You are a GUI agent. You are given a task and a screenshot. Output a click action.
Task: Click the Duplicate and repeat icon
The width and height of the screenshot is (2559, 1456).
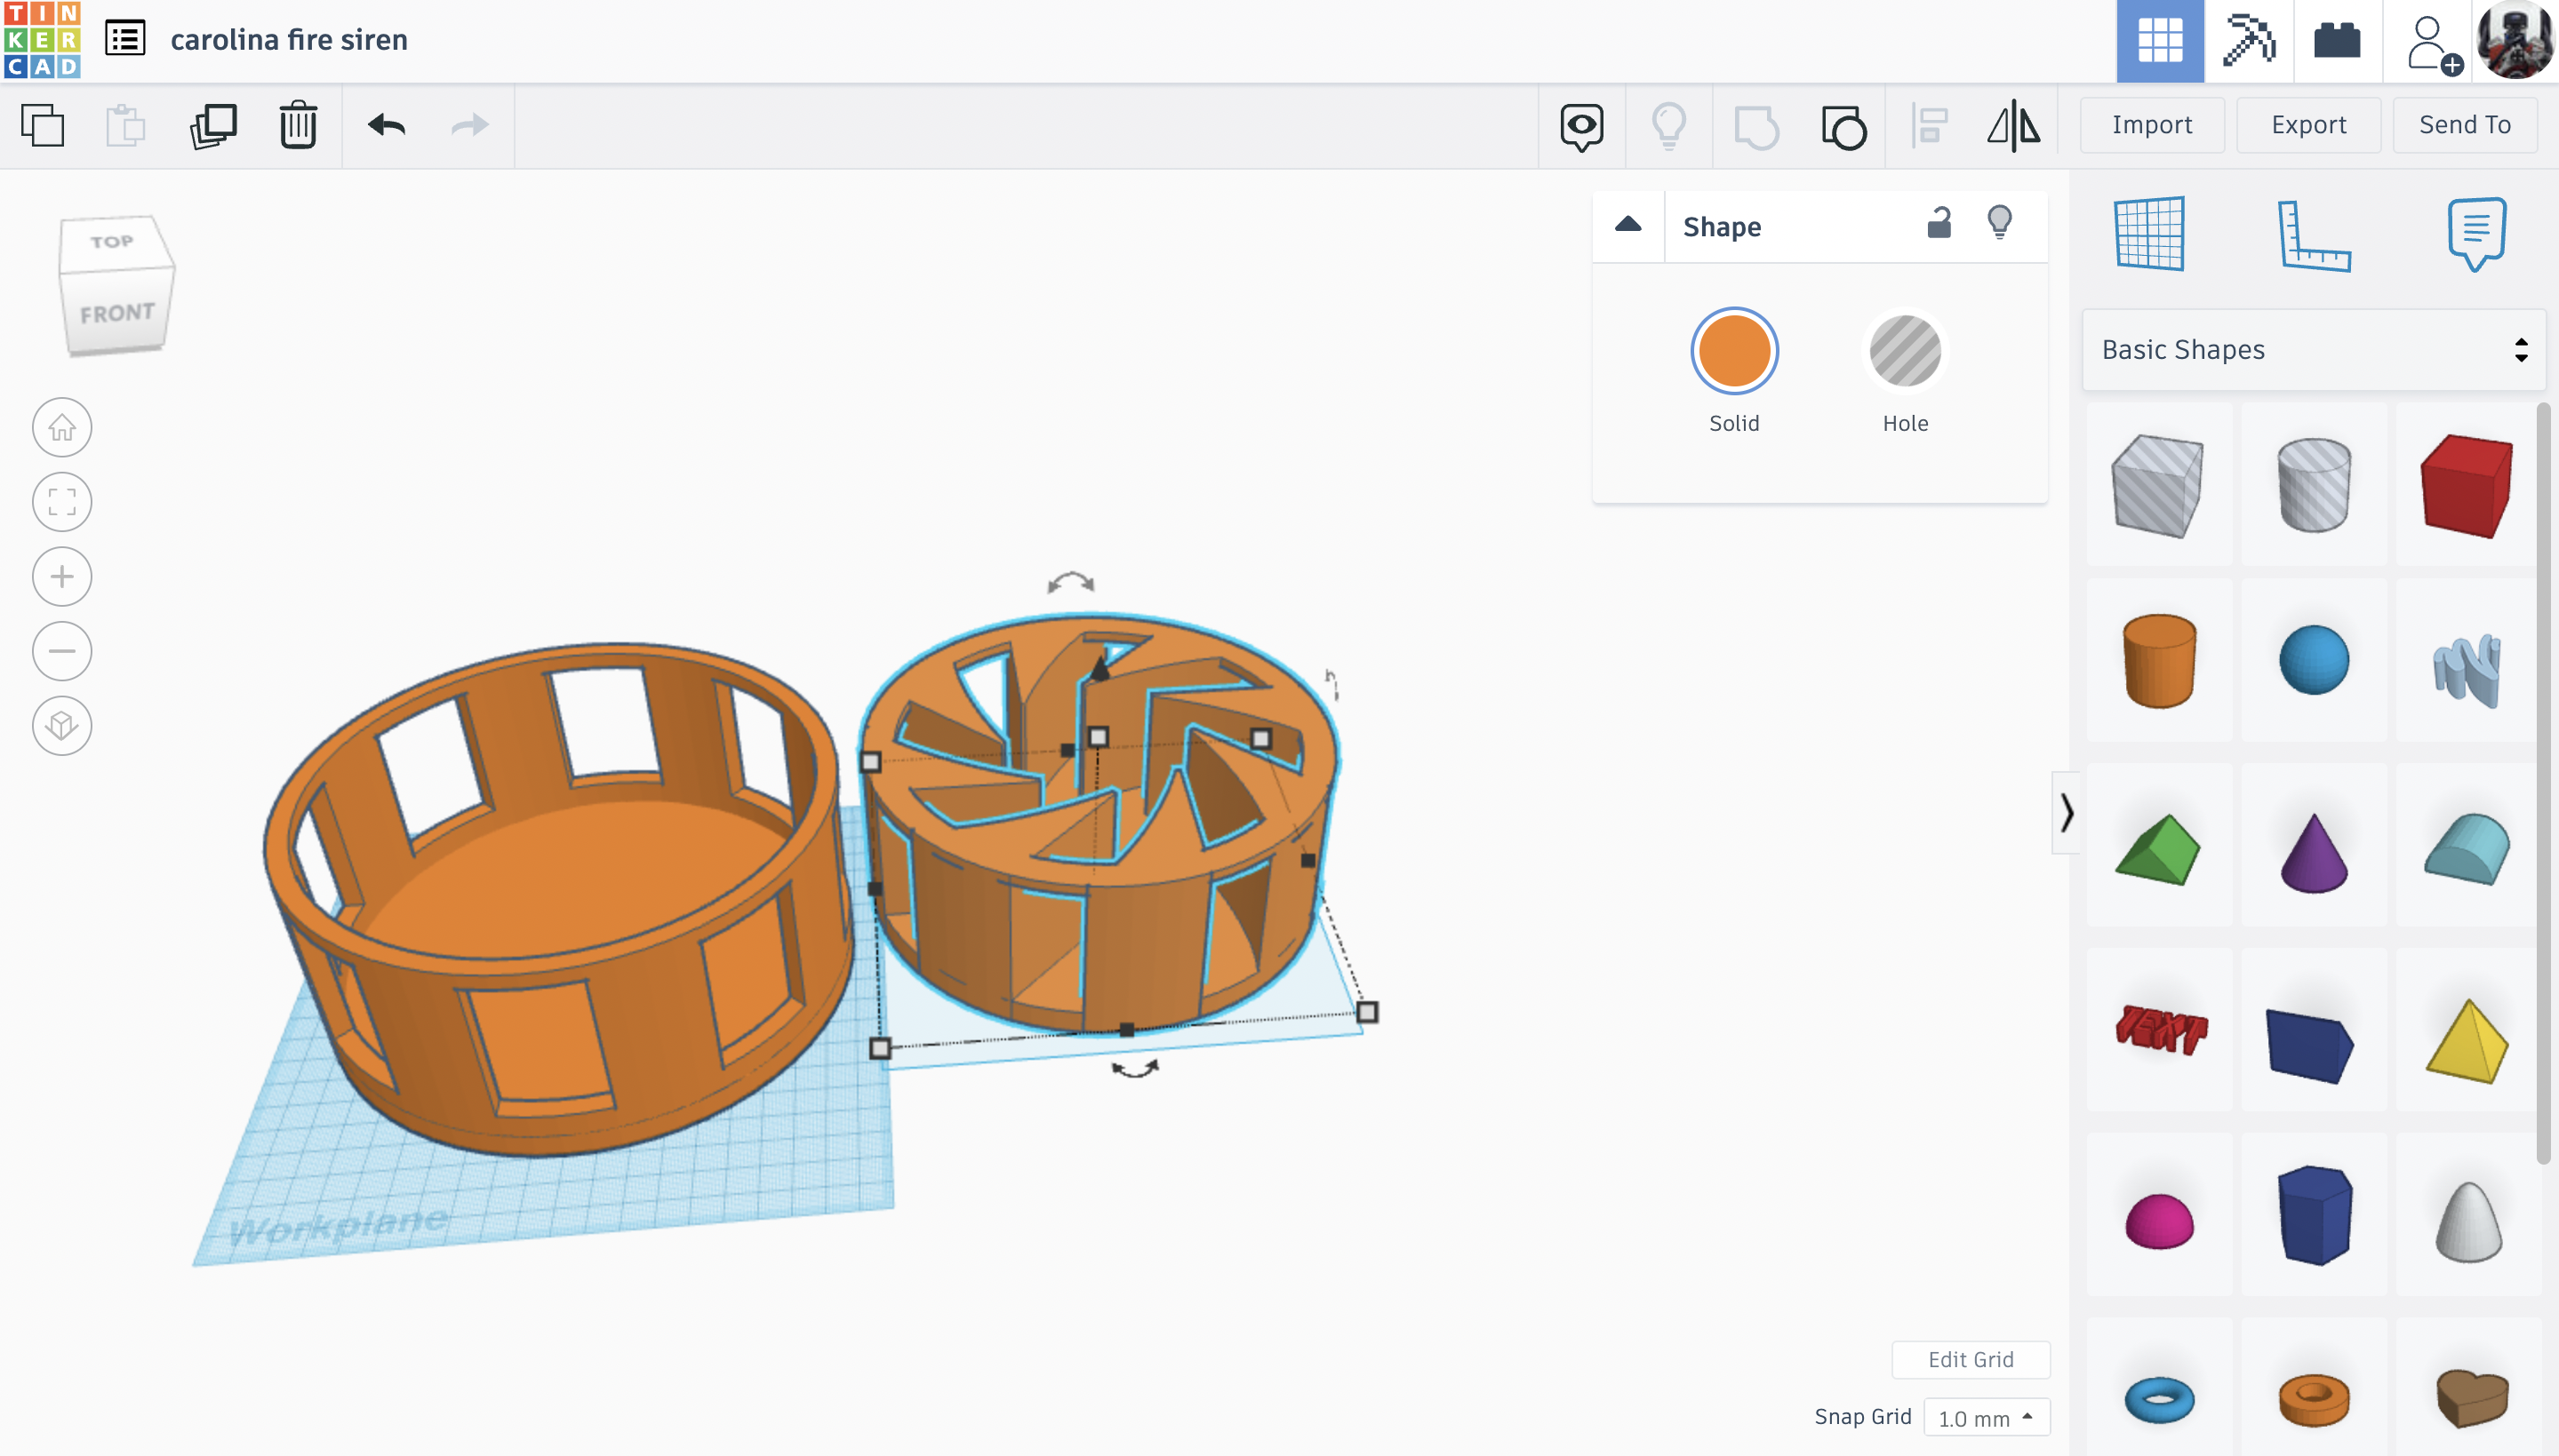(213, 126)
